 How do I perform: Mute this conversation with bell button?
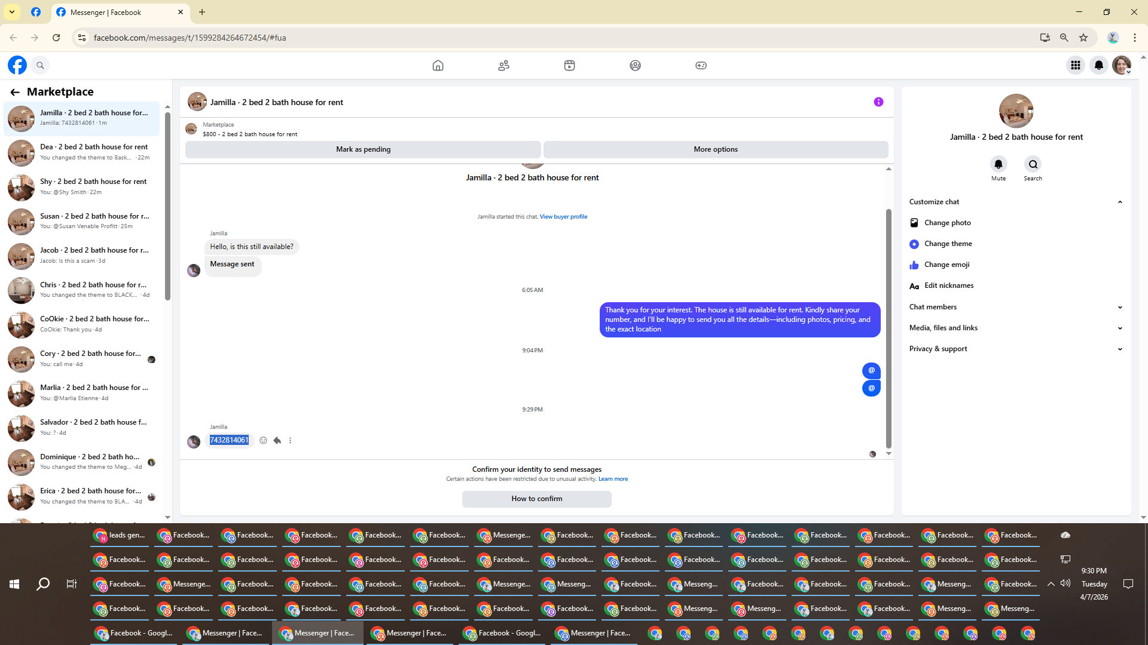coord(998,164)
